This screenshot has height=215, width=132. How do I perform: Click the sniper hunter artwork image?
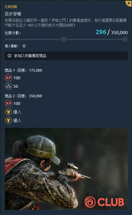click(66, 169)
